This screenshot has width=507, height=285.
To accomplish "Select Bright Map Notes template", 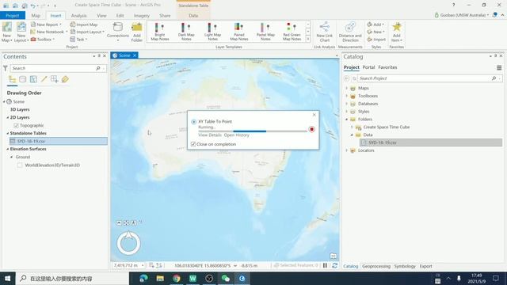I will tap(160, 32).
